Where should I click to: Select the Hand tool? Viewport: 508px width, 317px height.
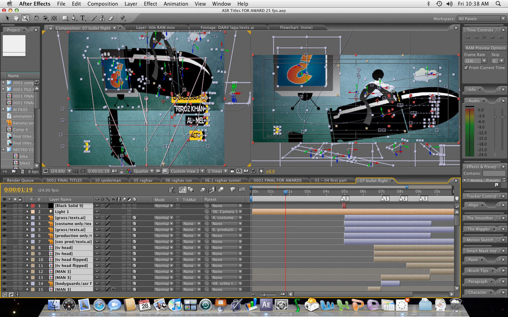[16, 18]
